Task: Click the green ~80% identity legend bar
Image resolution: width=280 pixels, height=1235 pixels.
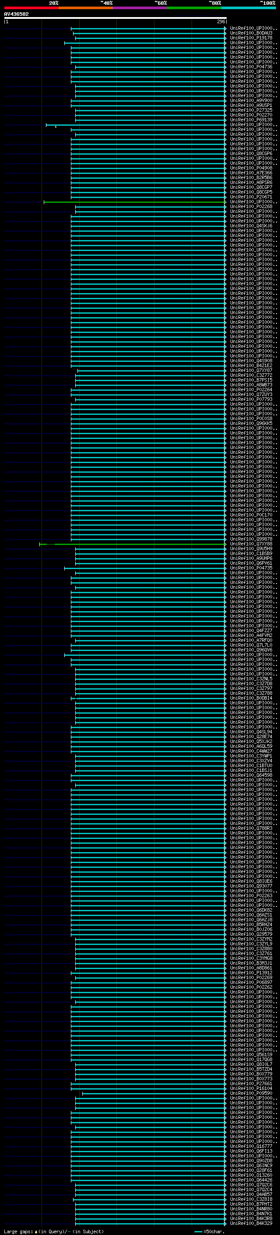Action: click(194, 8)
